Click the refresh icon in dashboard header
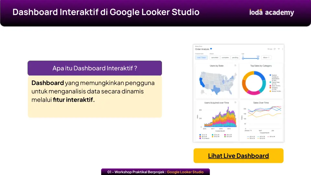The width and height of the screenshot is (311, 175). pyautogui.click(x=275, y=49)
